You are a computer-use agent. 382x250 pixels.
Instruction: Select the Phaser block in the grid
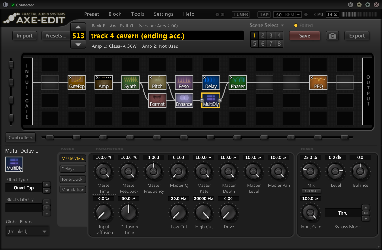(238, 82)
